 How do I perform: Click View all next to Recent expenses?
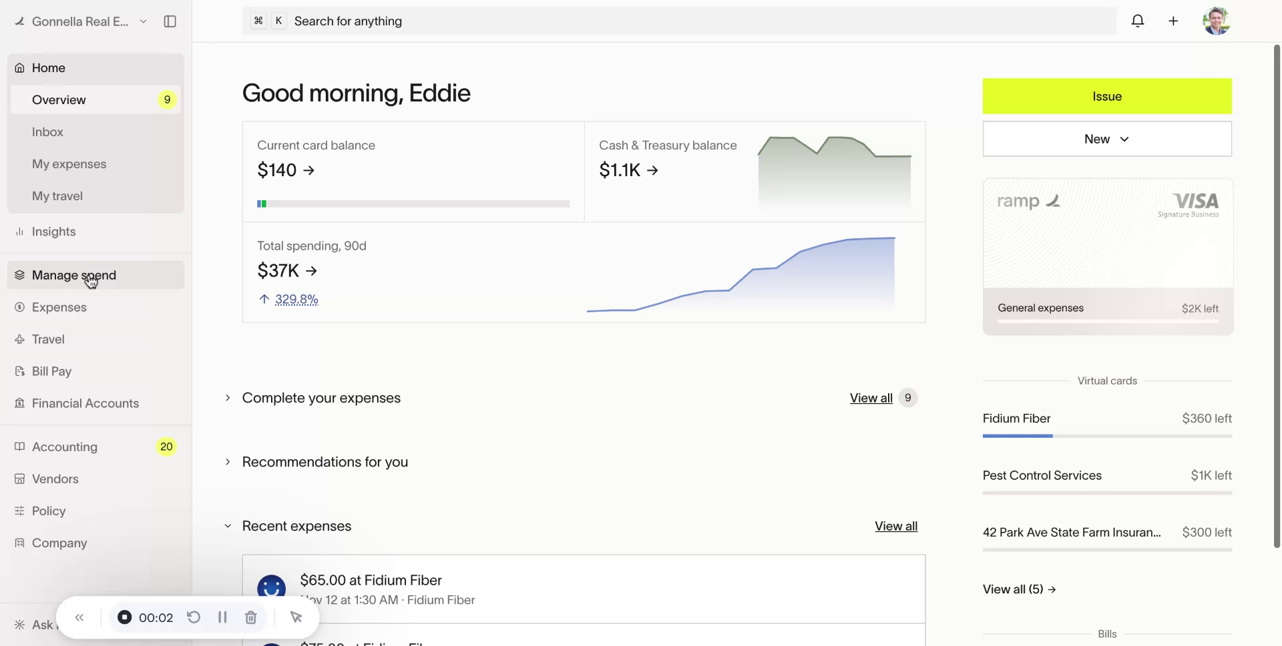(895, 526)
